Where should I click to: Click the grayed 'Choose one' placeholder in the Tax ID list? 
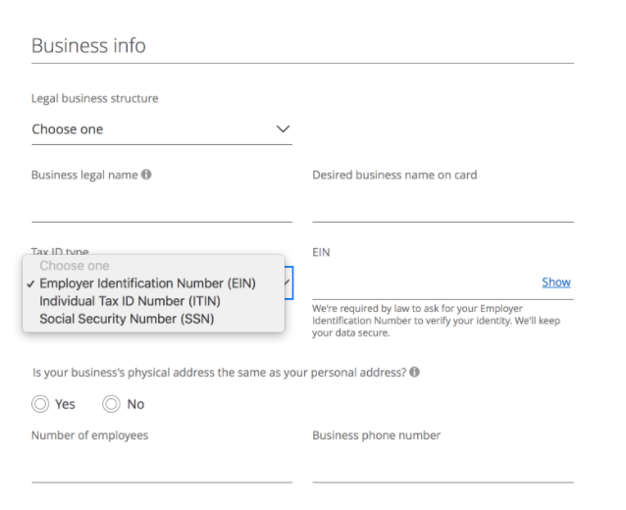pyautogui.click(x=75, y=266)
